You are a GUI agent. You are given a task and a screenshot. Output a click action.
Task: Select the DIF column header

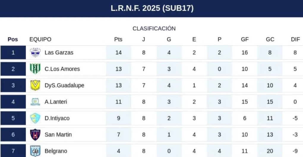click(x=295, y=39)
